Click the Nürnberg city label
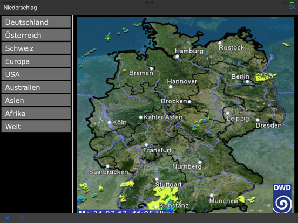This screenshot has width=298, height=223. [x=187, y=166]
